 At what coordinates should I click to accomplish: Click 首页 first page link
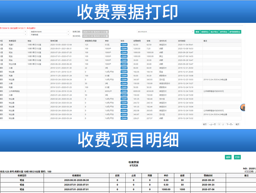coord(205,124)
